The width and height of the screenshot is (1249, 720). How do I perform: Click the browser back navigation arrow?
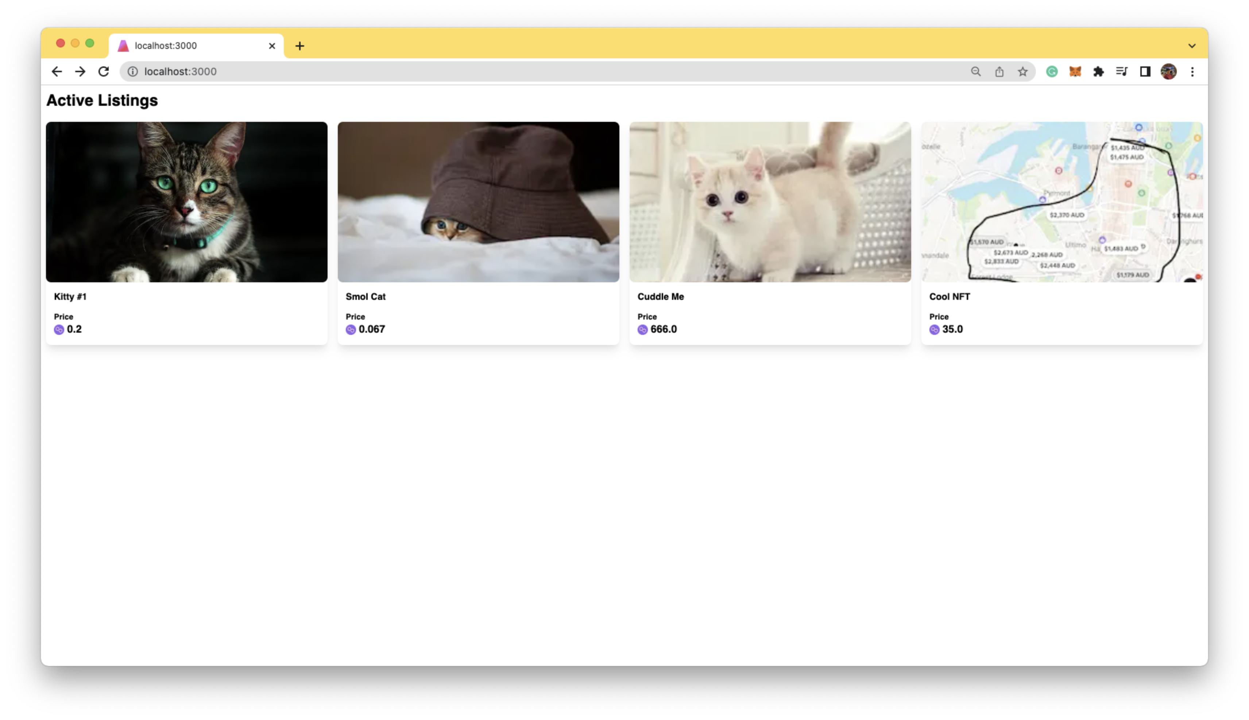57,71
